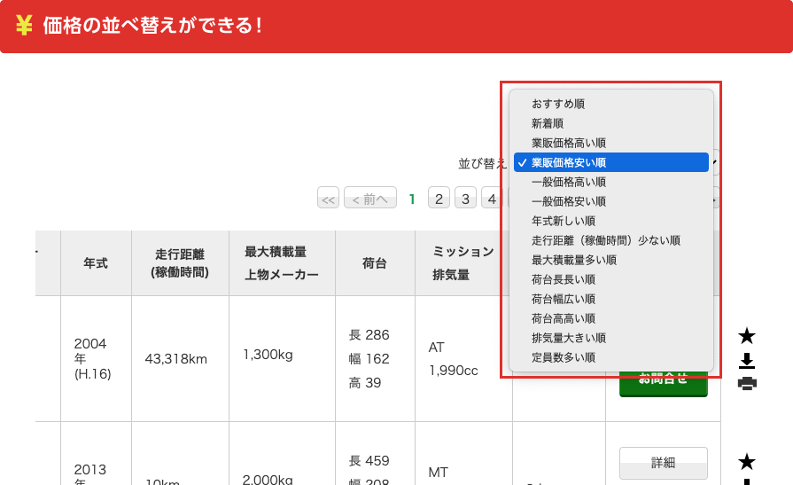Screen dimensions: 793x485
Task: Print the first listing via printer icon
Action: pos(747,383)
